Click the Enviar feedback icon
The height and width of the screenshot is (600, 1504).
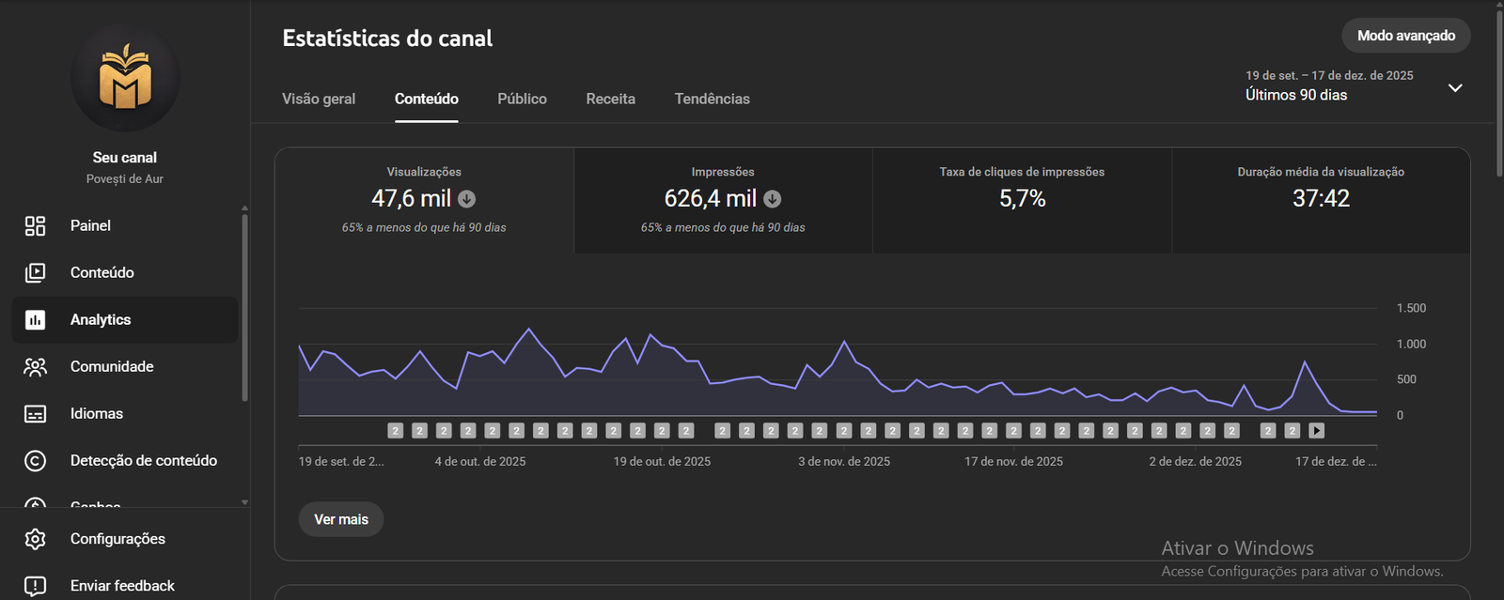[x=35, y=586]
